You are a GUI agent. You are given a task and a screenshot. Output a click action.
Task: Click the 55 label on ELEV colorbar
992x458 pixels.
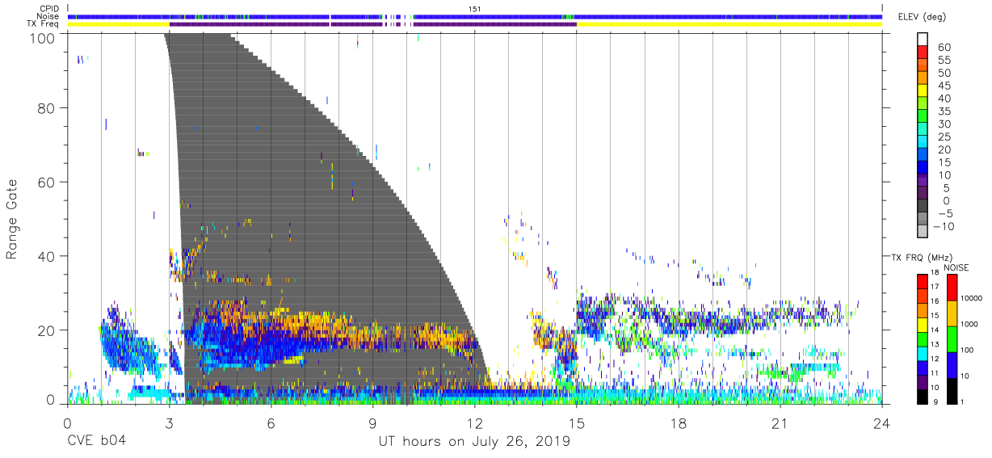click(x=945, y=61)
